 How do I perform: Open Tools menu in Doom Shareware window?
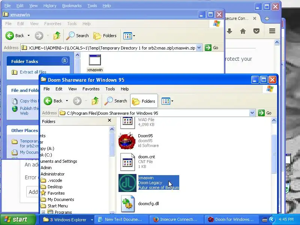(x=110, y=89)
